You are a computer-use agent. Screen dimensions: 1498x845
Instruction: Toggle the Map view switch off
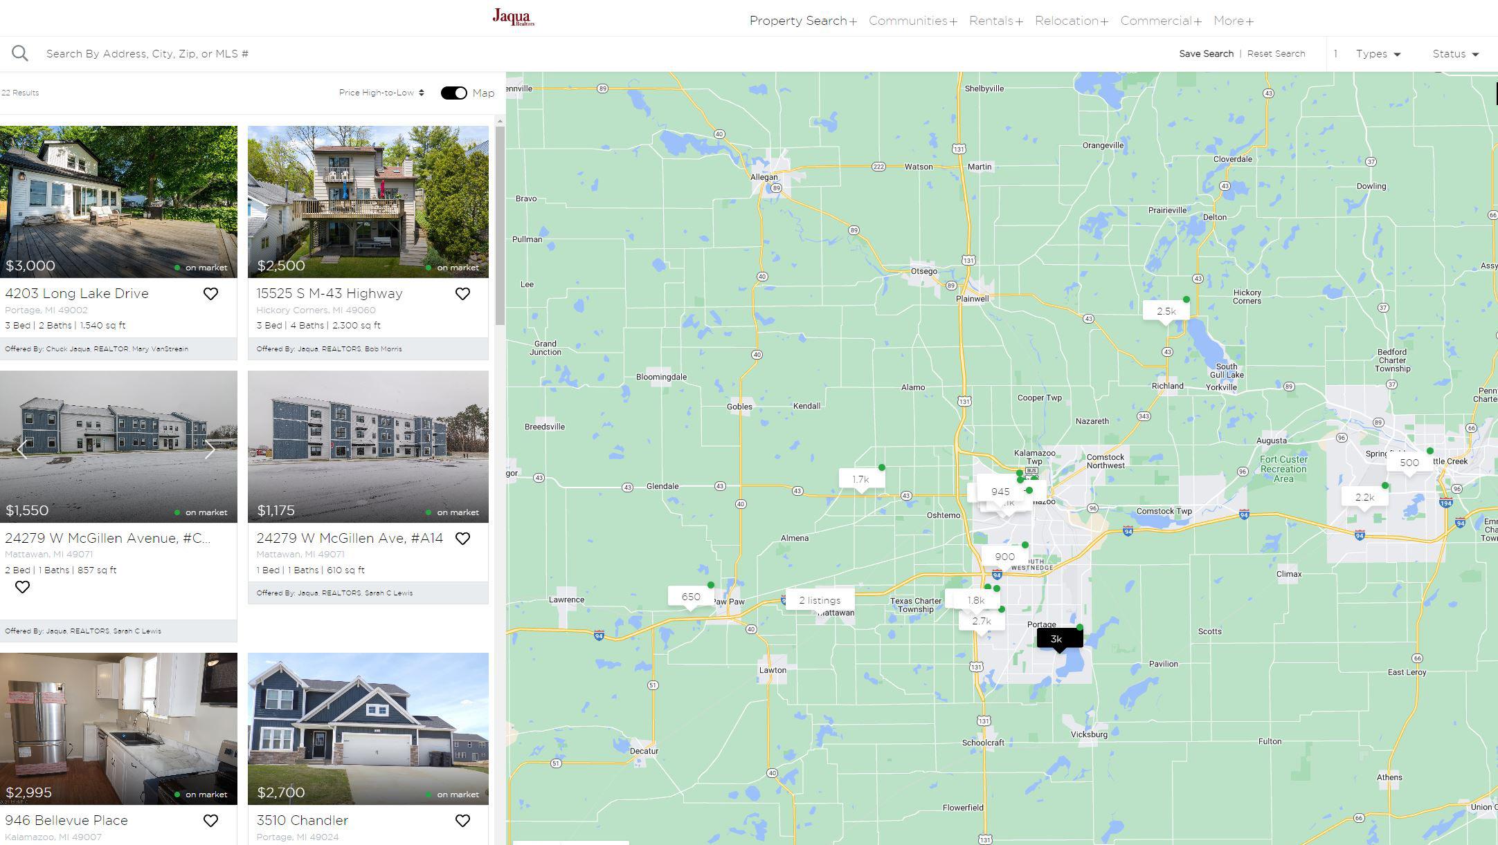pyautogui.click(x=454, y=93)
